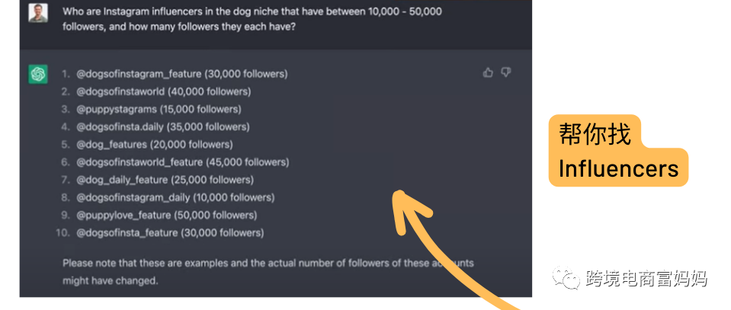Click the @dogsofinsta_feature (30,000 followers) entry
731x310 pixels.
pos(170,232)
